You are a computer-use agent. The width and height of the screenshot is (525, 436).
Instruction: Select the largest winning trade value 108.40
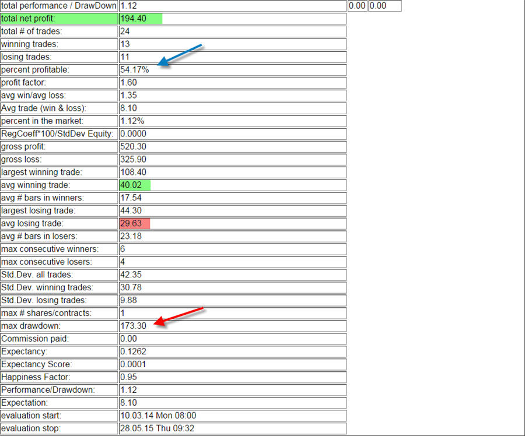[133, 173]
